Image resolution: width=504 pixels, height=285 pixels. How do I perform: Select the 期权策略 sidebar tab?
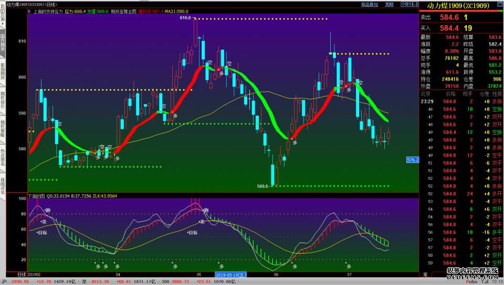[3, 128]
